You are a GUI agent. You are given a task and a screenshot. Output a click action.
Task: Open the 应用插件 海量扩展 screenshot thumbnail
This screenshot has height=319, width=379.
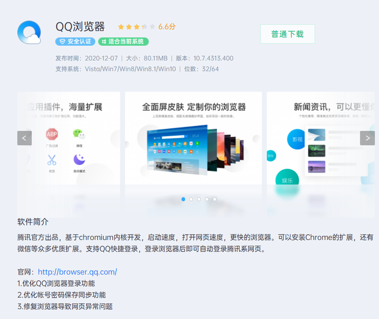(x=68, y=138)
